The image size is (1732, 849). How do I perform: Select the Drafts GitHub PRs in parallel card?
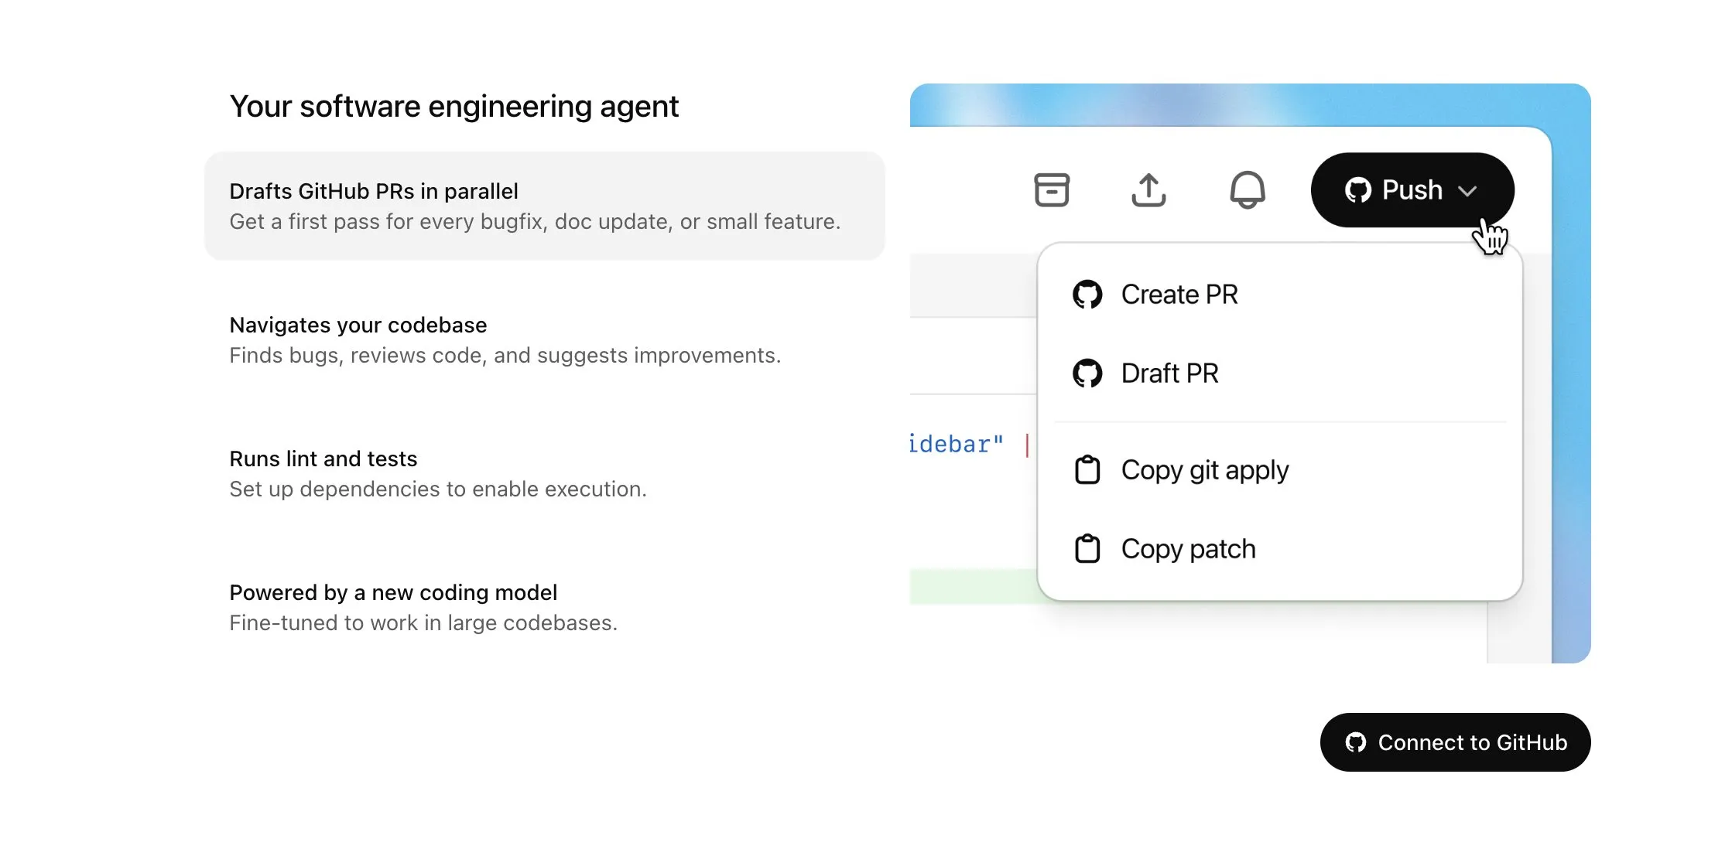coord(545,206)
